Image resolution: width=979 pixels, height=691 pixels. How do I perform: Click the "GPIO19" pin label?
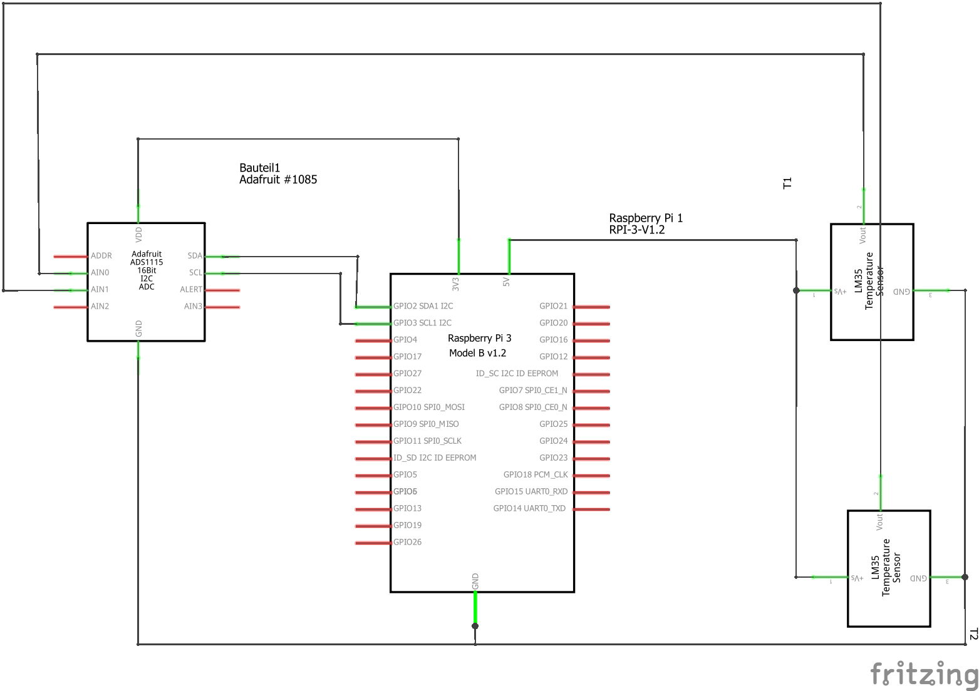click(x=407, y=526)
